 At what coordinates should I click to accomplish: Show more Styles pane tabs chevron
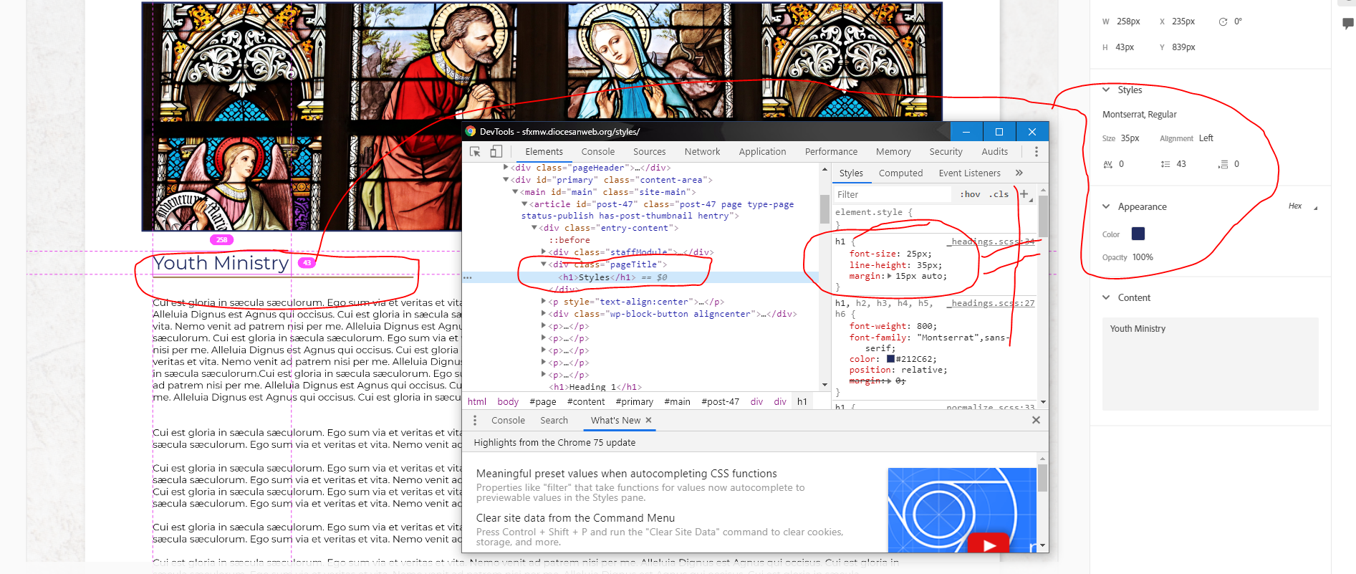(x=1019, y=173)
